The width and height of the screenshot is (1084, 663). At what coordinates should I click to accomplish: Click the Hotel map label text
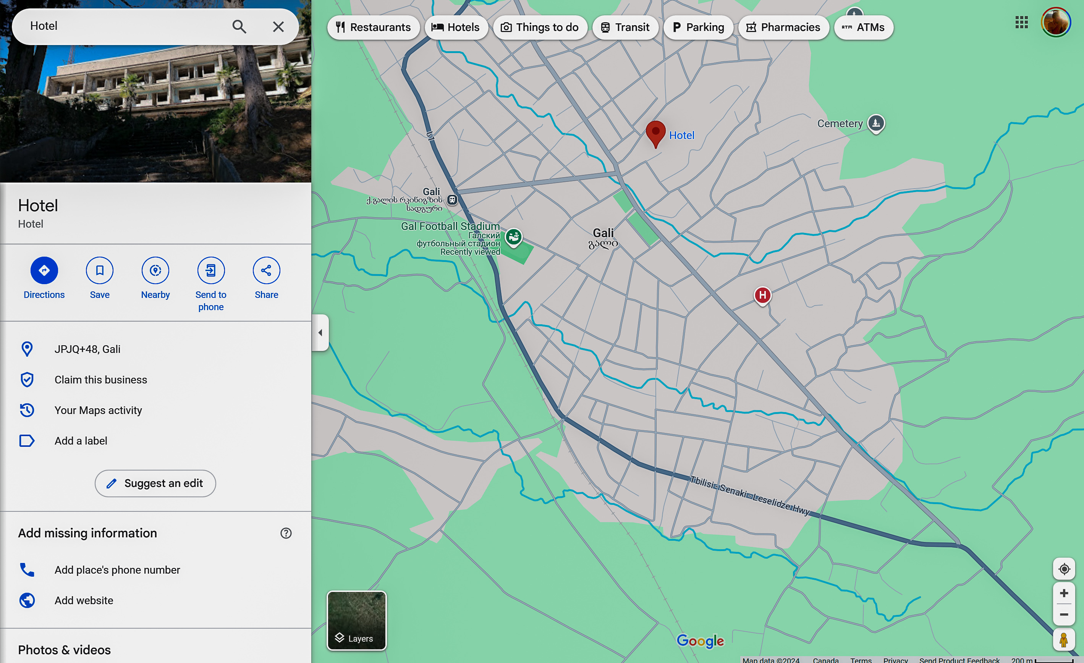(681, 136)
